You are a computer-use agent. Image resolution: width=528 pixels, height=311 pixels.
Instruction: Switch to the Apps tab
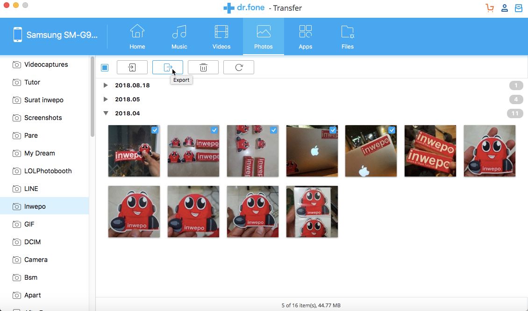point(306,36)
